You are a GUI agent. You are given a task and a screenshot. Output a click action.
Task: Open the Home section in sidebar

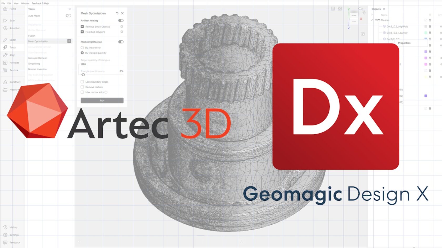(10, 9)
